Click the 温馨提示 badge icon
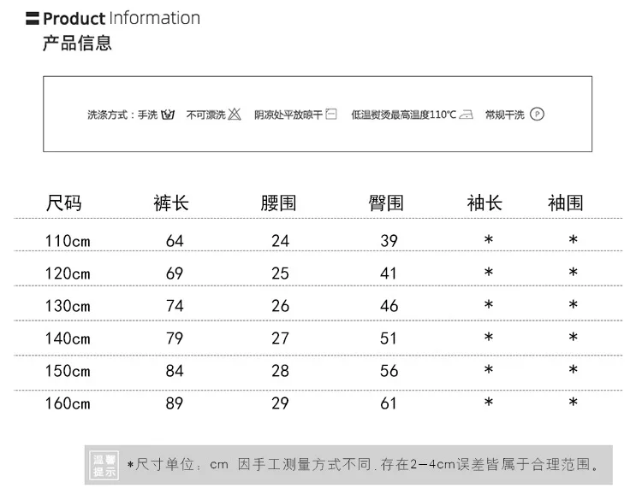Screen dimensions: 642x494 click(104, 466)
